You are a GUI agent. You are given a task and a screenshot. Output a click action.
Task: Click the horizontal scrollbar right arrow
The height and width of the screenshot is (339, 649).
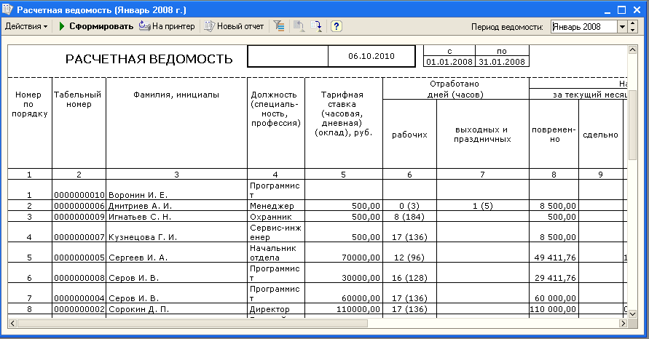coord(623,323)
